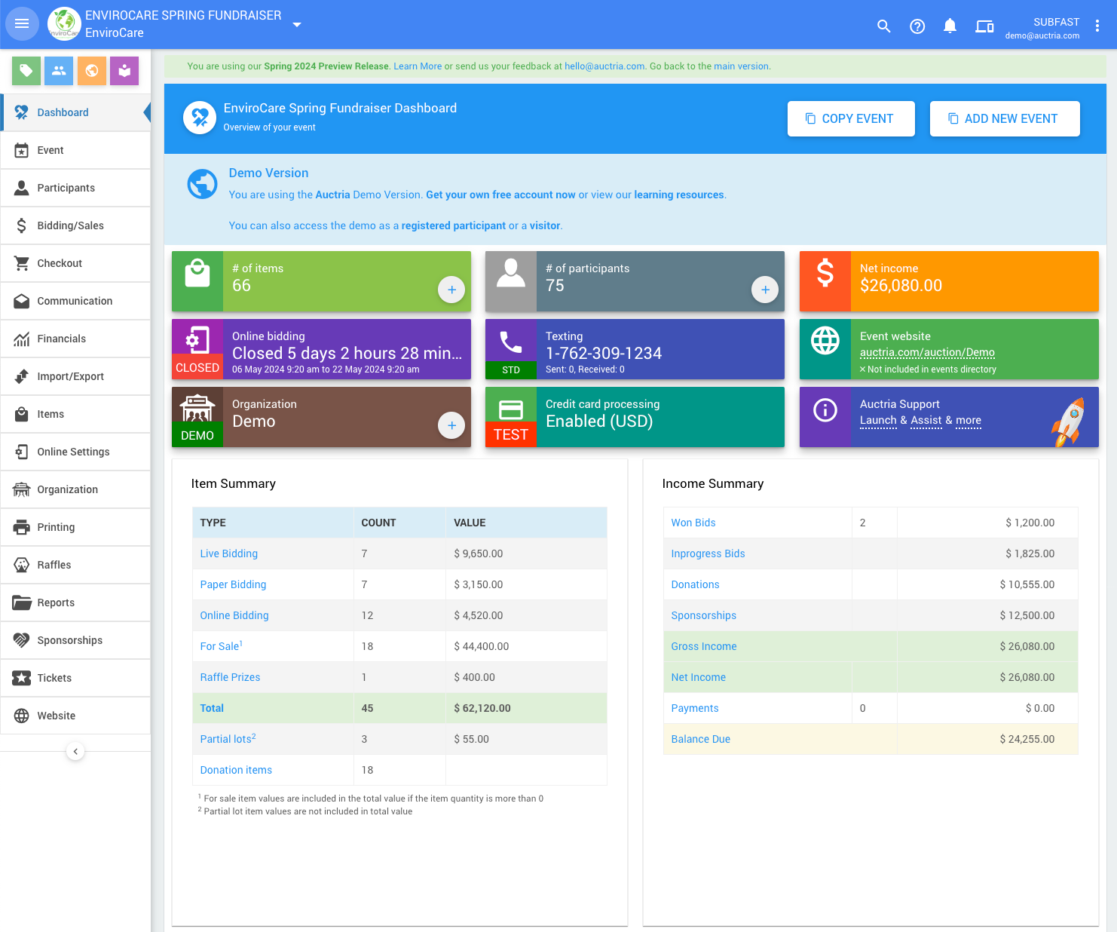Expand the event selector dropdown arrow
This screenshot has height=932, width=1117.
(297, 25)
